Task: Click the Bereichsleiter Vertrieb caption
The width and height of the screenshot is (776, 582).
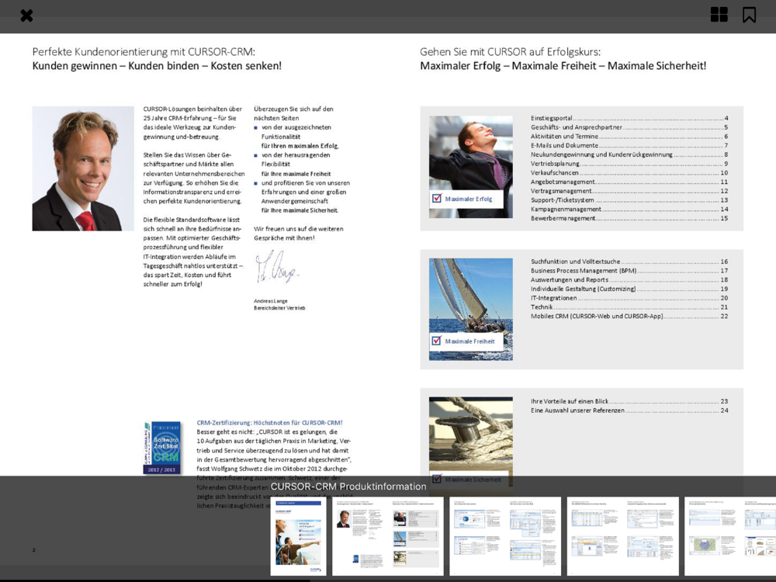Action: [x=279, y=308]
